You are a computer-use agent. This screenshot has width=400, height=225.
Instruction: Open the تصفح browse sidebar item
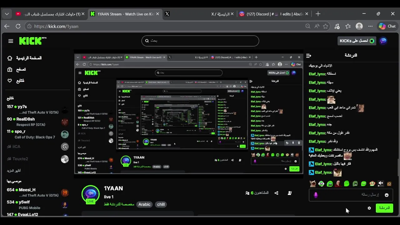[17, 69]
